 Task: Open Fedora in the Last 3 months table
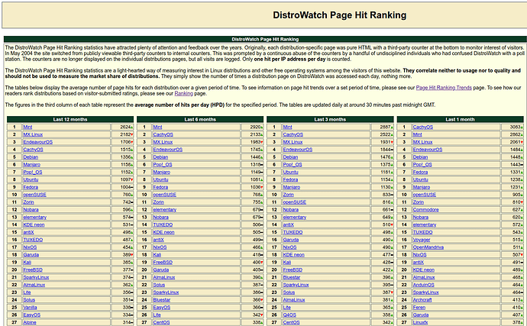pyautogui.click(x=290, y=179)
